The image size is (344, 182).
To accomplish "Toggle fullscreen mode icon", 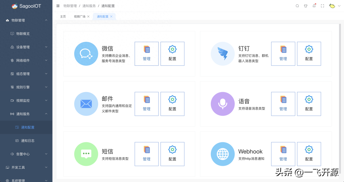I will click(322, 6).
